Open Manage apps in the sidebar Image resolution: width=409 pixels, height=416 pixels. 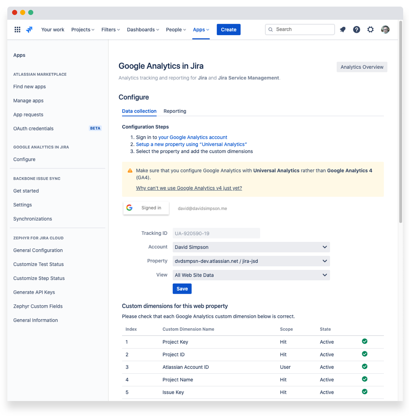28,101
